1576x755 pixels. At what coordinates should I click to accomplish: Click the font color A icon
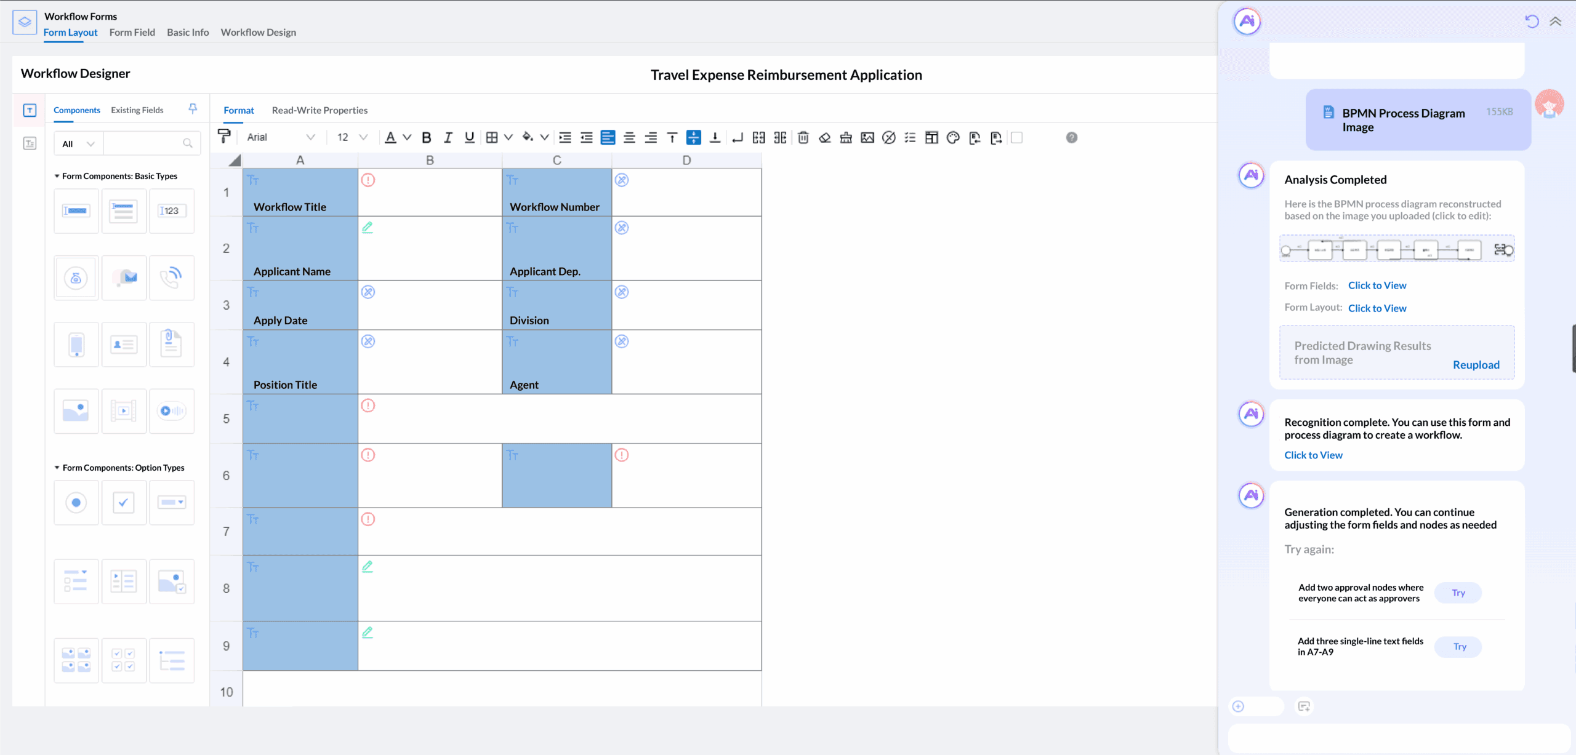(x=390, y=137)
